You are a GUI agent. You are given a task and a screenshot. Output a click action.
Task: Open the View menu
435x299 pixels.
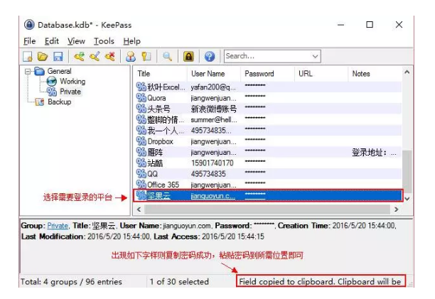click(x=76, y=41)
